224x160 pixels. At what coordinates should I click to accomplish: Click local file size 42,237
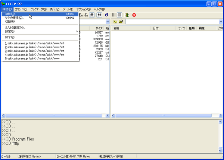pyautogui.click(x=99, y=52)
